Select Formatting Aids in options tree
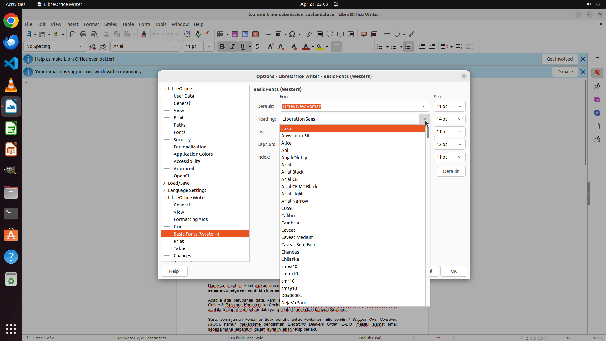This screenshot has height=341, width=606. pos(190,219)
